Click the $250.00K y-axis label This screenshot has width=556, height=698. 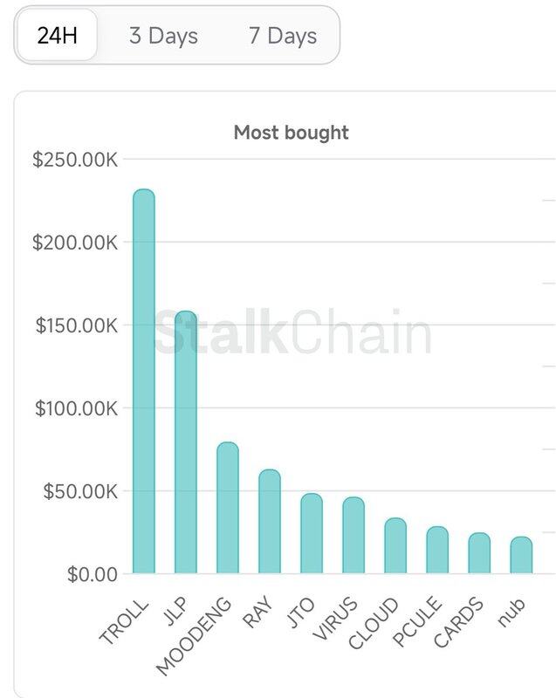(74, 160)
